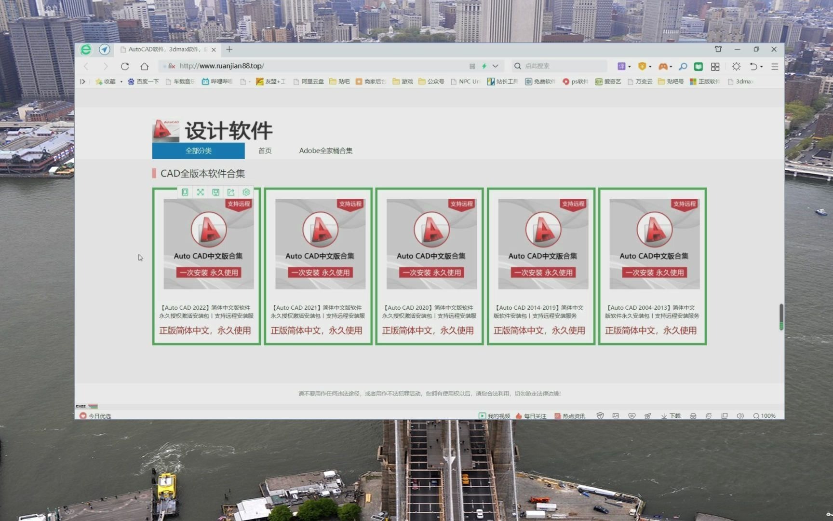Click the AutoCAD 设计软件 site logo
833x521 pixels.
click(x=213, y=130)
